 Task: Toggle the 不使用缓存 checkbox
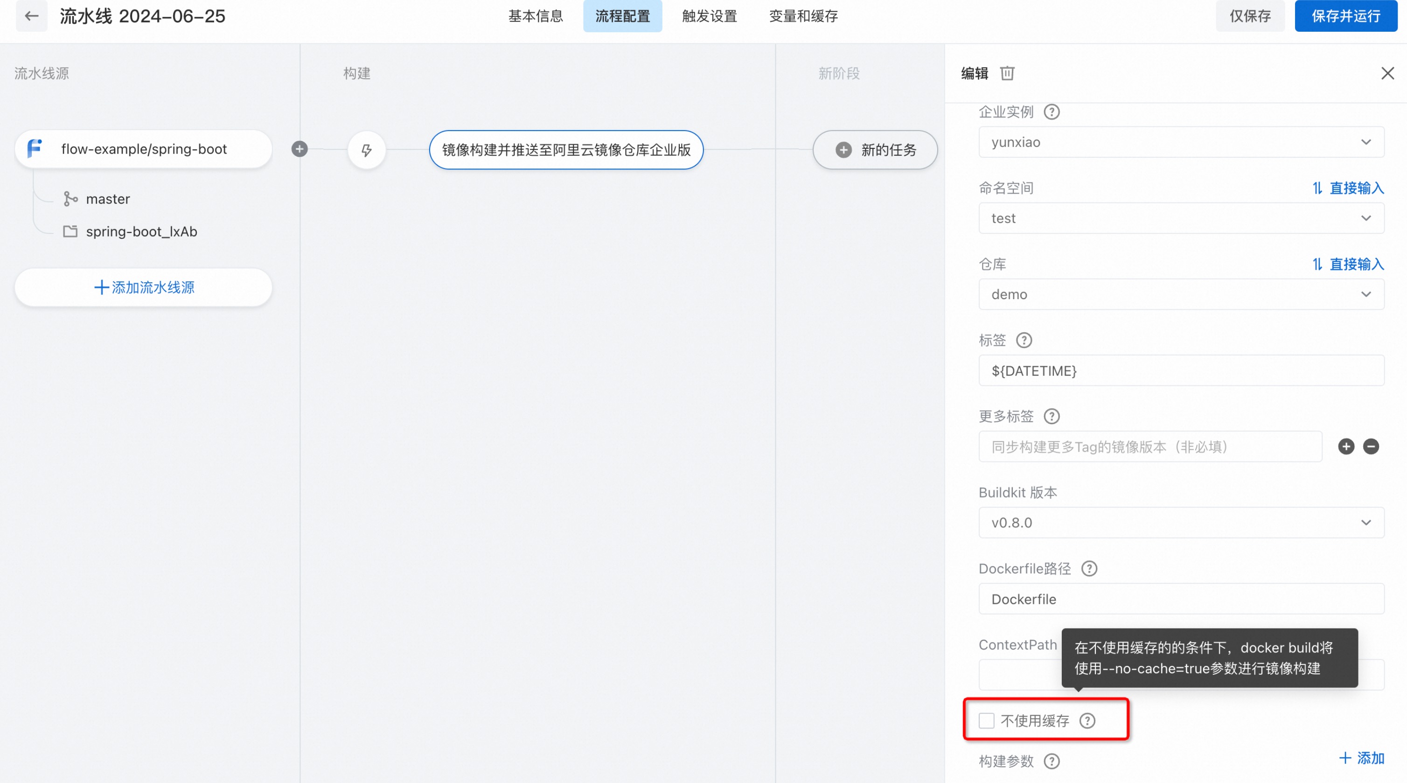point(986,721)
